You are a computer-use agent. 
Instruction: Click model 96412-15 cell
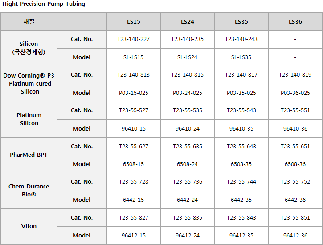pyautogui.click(x=134, y=236)
